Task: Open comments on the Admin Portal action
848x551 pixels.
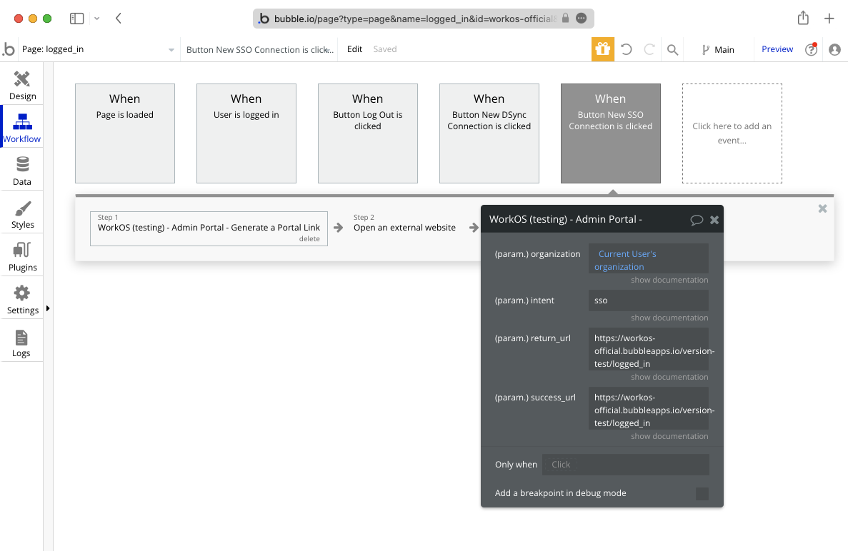Action: 697,219
